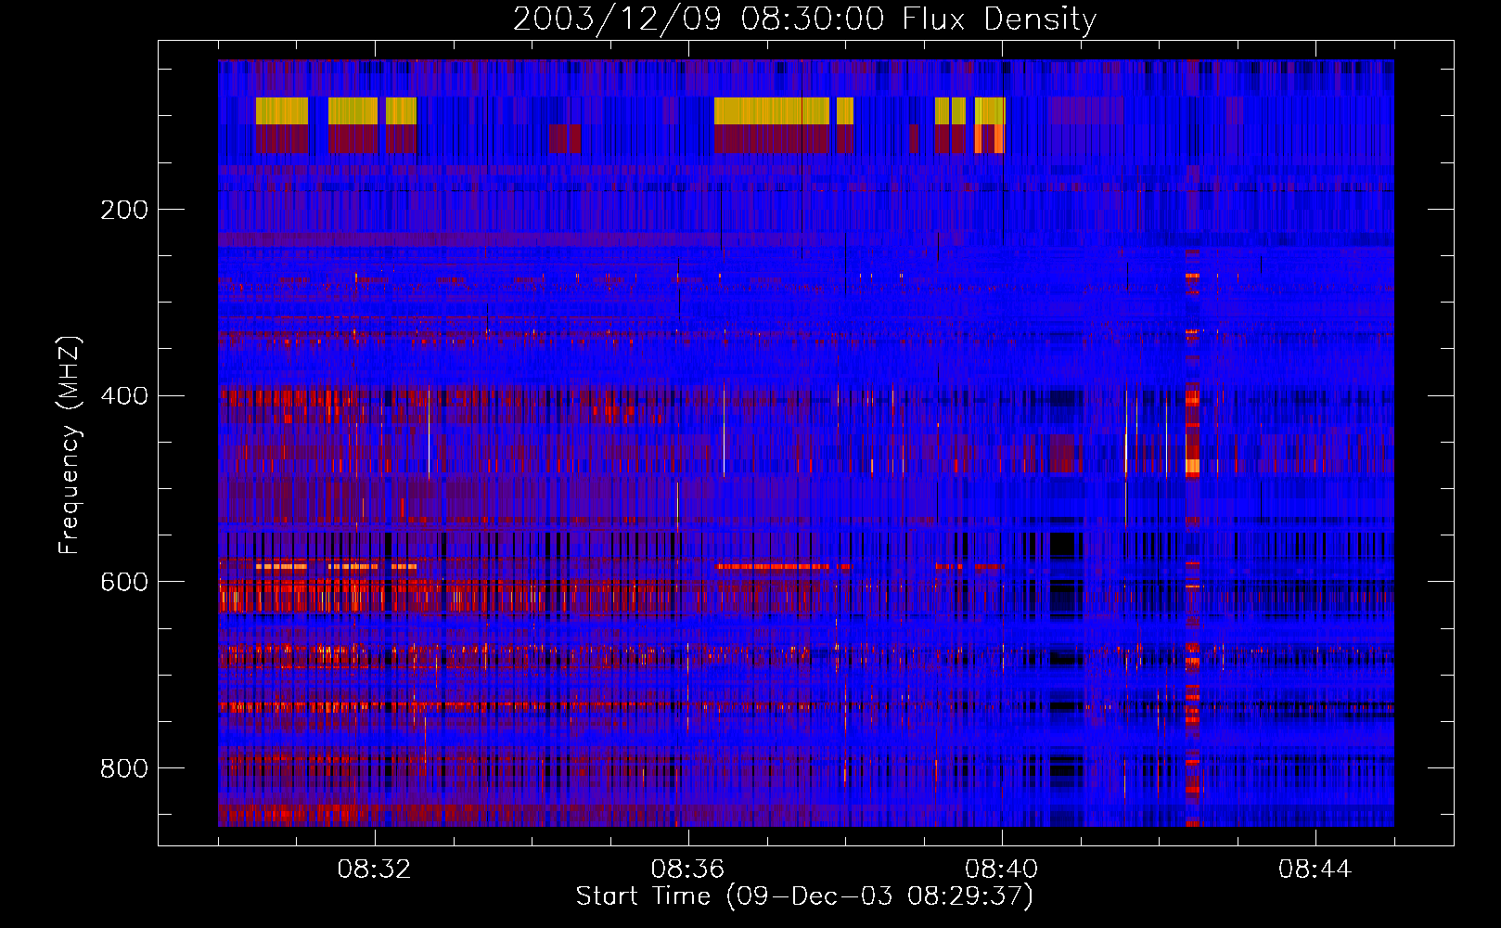Viewport: 1501px width, 928px height.
Task: Click the 800 frequency tick label
Action: click(x=124, y=768)
